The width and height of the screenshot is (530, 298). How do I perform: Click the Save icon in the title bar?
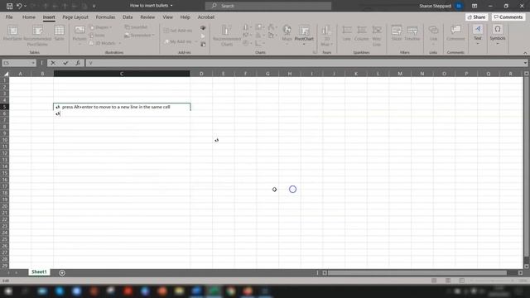click(x=9, y=6)
